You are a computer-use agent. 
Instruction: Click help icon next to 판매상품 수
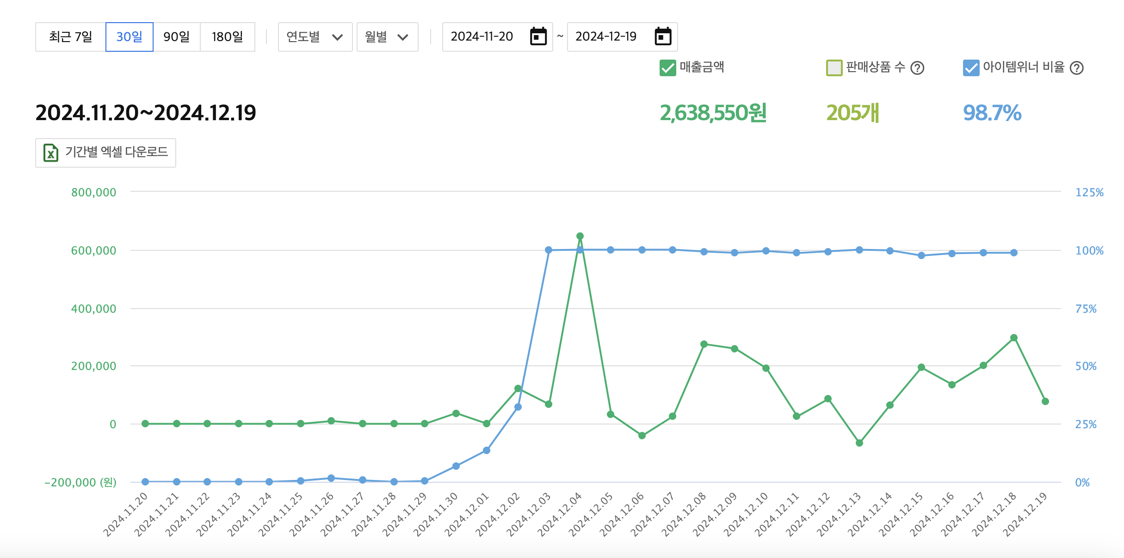[x=917, y=68]
